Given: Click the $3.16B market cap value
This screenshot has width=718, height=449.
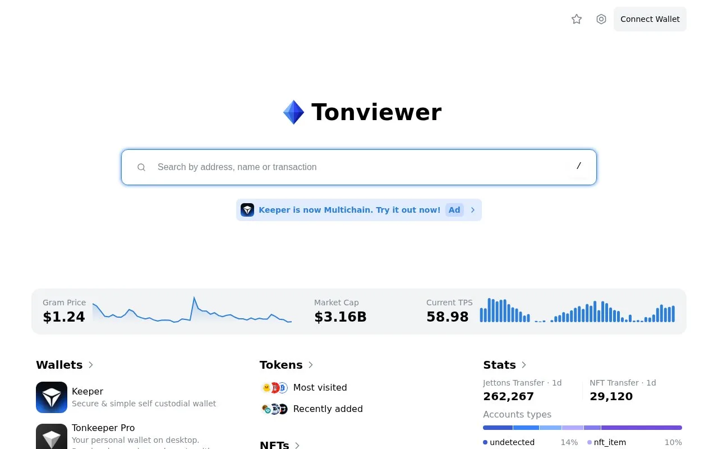Looking at the screenshot, I should pyautogui.click(x=340, y=317).
